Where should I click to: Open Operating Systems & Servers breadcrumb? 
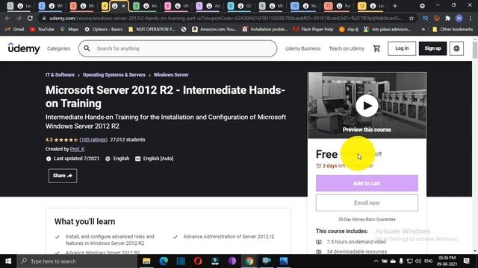[x=114, y=74]
